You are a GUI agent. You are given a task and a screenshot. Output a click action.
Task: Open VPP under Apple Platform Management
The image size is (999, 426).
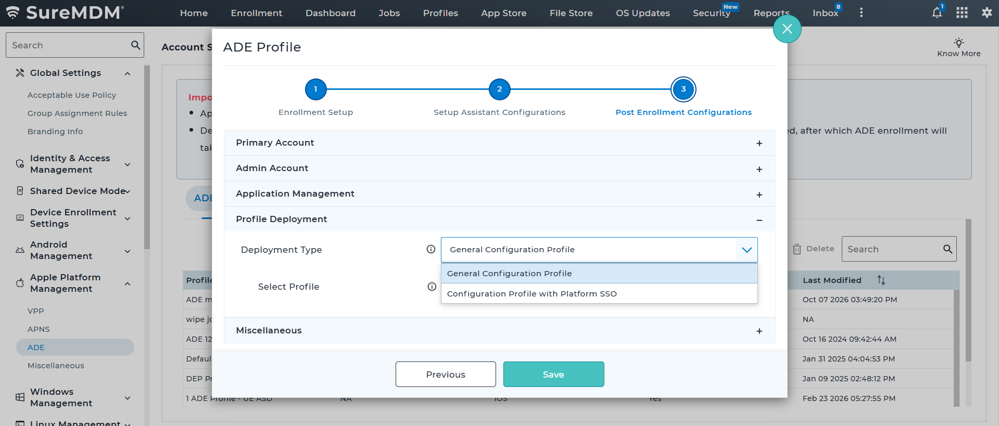pos(36,311)
